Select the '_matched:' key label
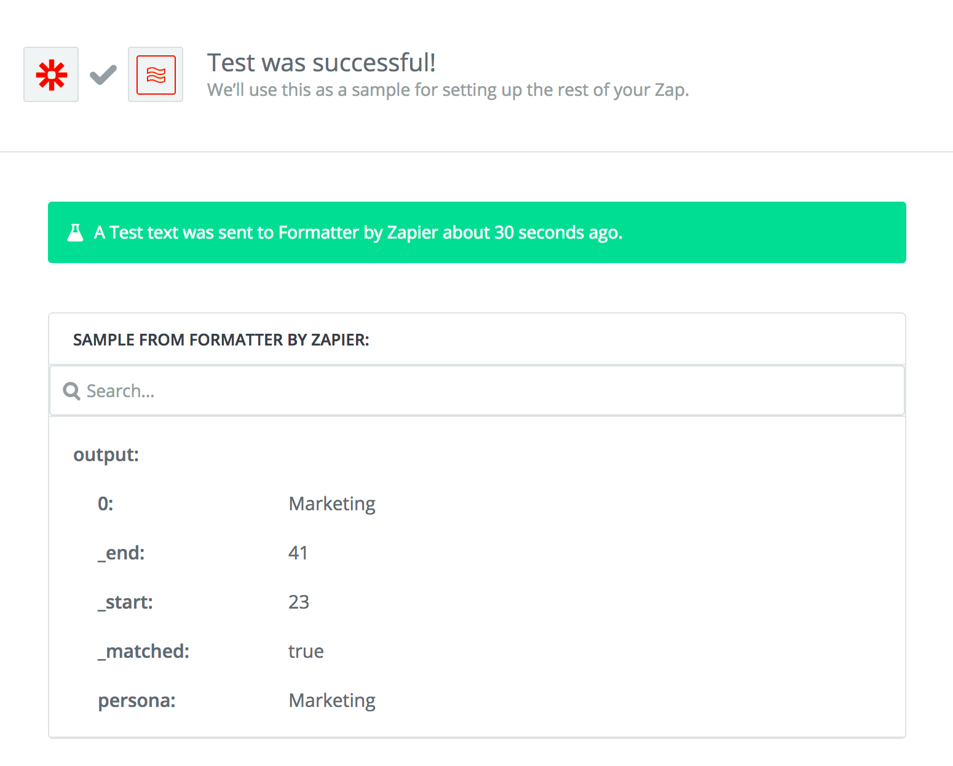 144,652
